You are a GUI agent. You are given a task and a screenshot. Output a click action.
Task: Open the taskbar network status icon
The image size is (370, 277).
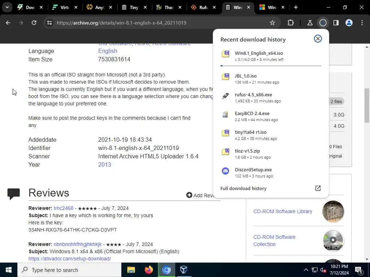point(315,270)
